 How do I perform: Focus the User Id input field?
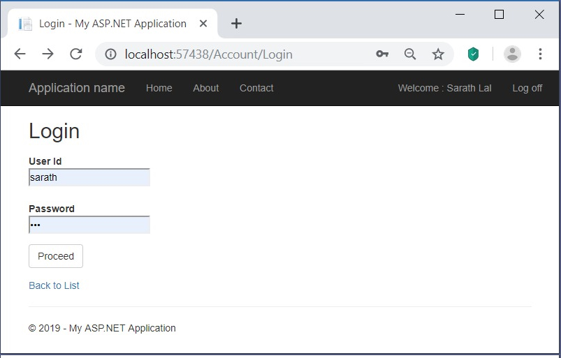click(89, 177)
